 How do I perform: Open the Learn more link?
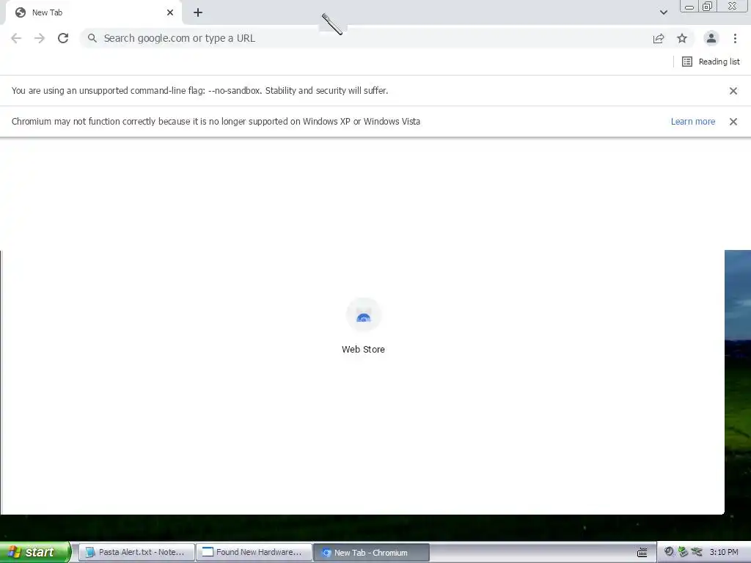click(x=693, y=122)
